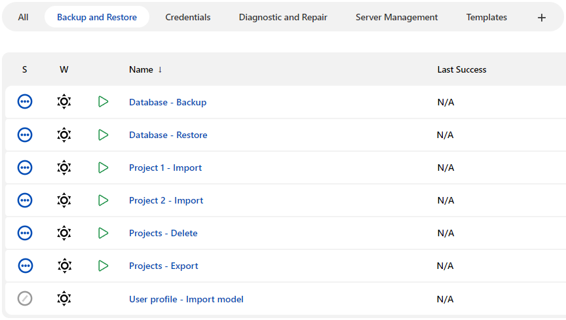Trigger the Projects - Export build icon
The width and height of the screenshot is (566, 320).
click(103, 266)
